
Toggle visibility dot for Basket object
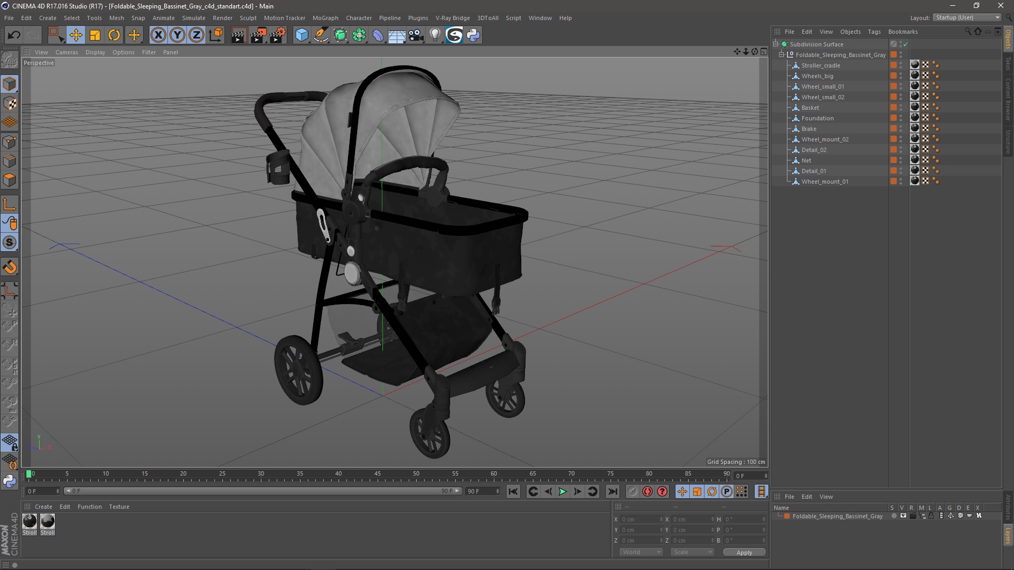[901, 106]
